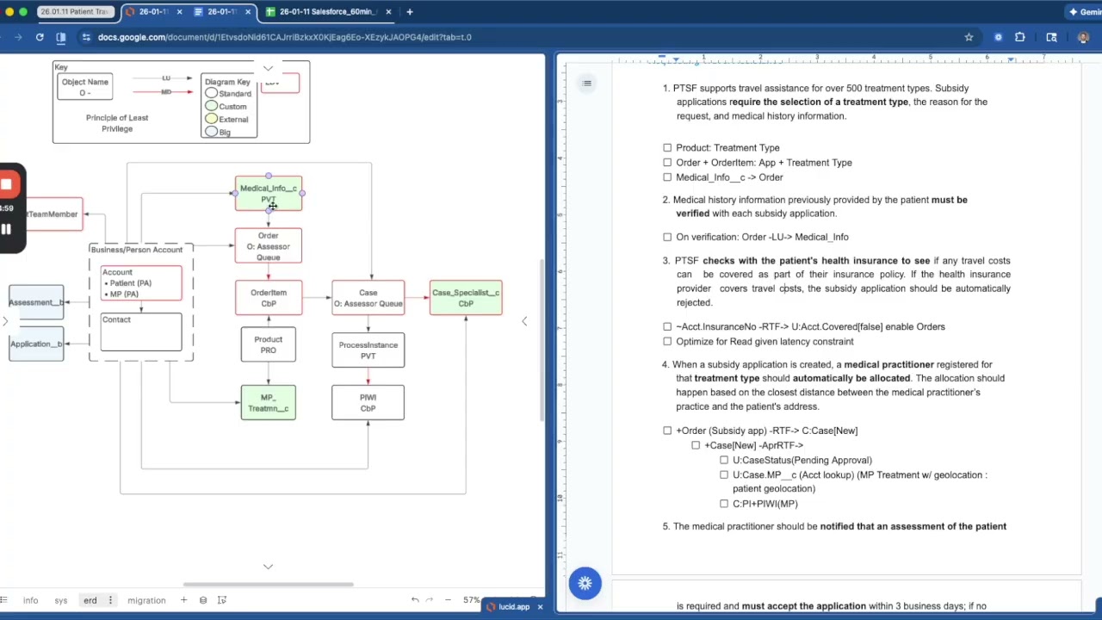Reload the page with the refresh icon

tap(40, 37)
